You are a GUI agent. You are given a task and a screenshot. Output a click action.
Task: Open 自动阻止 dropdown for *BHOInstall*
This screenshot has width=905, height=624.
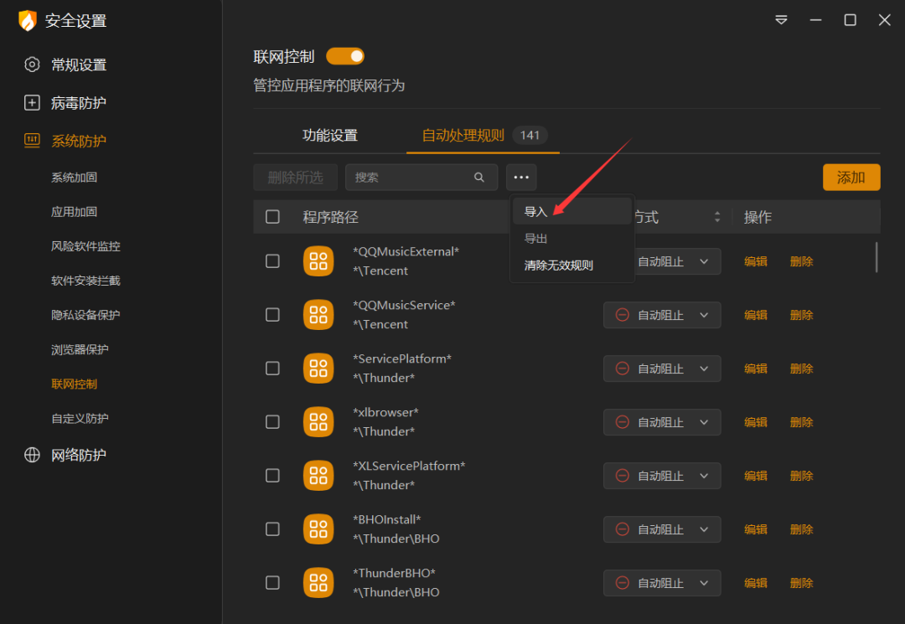662,529
